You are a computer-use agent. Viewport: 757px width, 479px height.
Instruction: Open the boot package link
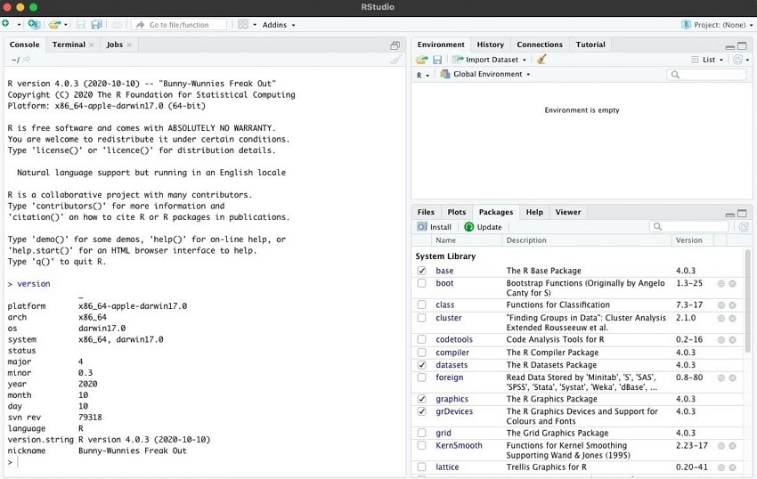coord(444,283)
